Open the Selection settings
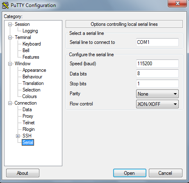This screenshot has height=183, width=189. (31, 90)
